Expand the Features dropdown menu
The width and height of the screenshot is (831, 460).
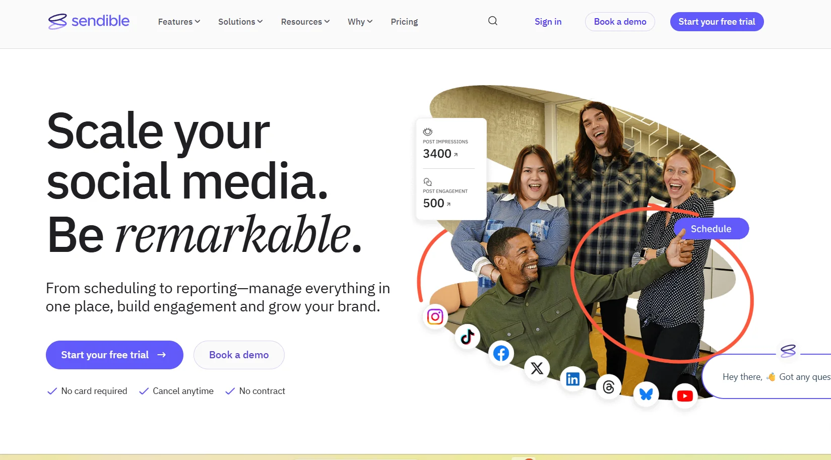[x=179, y=22]
